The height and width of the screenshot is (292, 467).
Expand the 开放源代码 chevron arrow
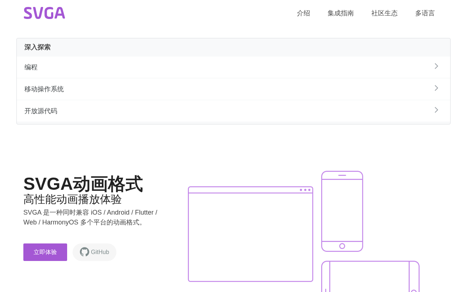coord(436,110)
